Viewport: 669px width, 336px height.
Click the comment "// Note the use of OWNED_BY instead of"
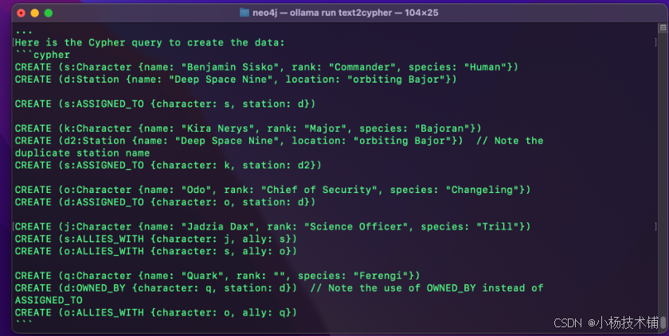click(x=427, y=288)
